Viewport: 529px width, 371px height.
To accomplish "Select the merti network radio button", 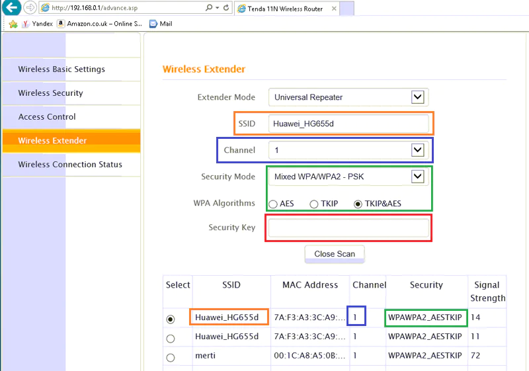I will (171, 357).
